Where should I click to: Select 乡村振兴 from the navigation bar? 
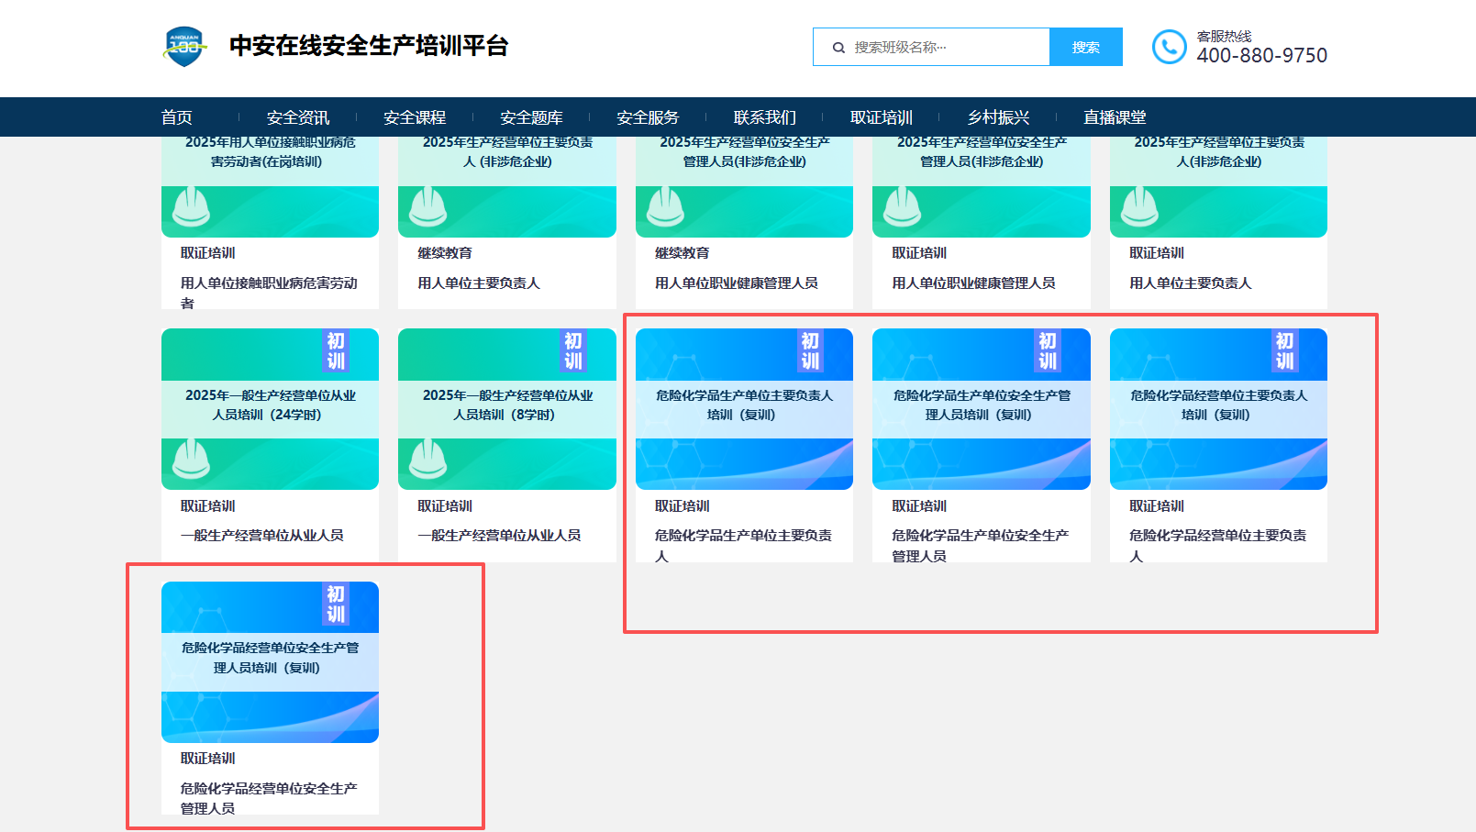pyautogui.click(x=998, y=117)
